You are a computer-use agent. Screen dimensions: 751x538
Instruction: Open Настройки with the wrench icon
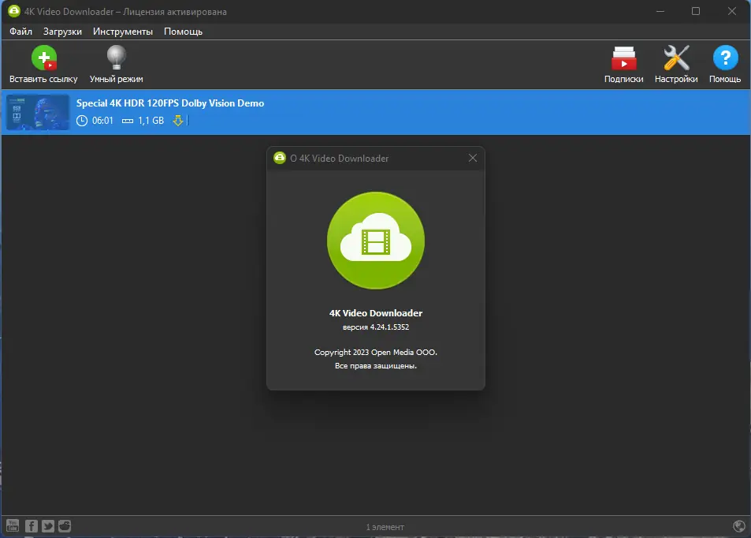pyautogui.click(x=675, y=58)
